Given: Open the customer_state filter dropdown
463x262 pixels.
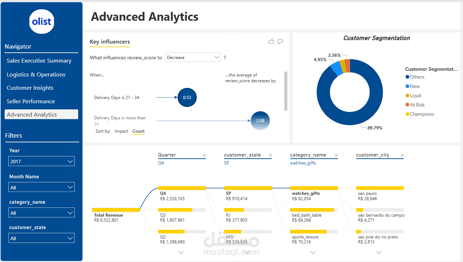Looking at the screenshot, I should pyautogui.click(x=41, y=238).
